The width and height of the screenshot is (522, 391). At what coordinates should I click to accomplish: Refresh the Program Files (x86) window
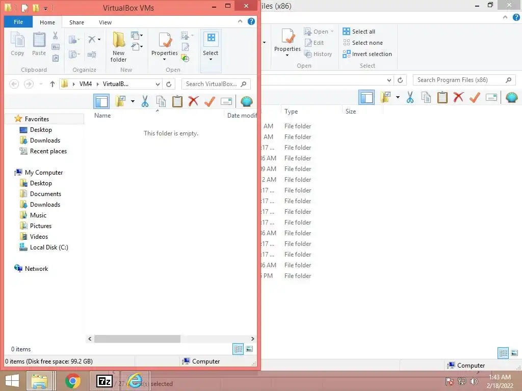tap(400, 80)
